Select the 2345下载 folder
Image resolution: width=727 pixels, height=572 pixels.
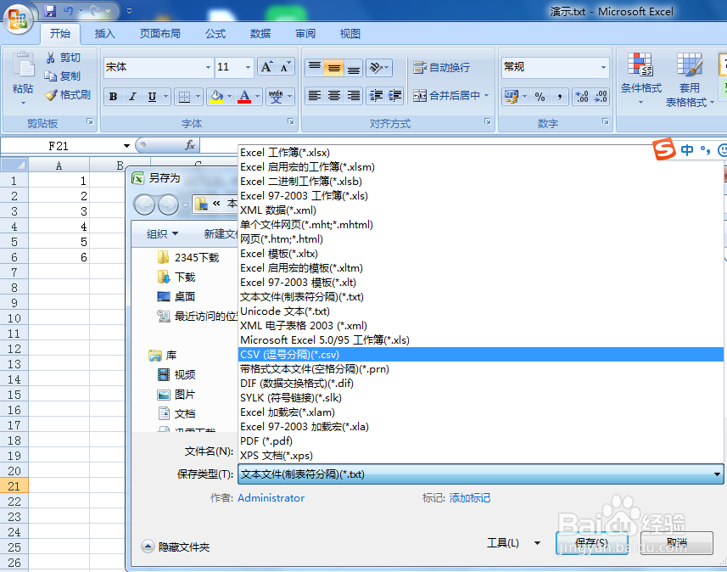click(188, 257)
